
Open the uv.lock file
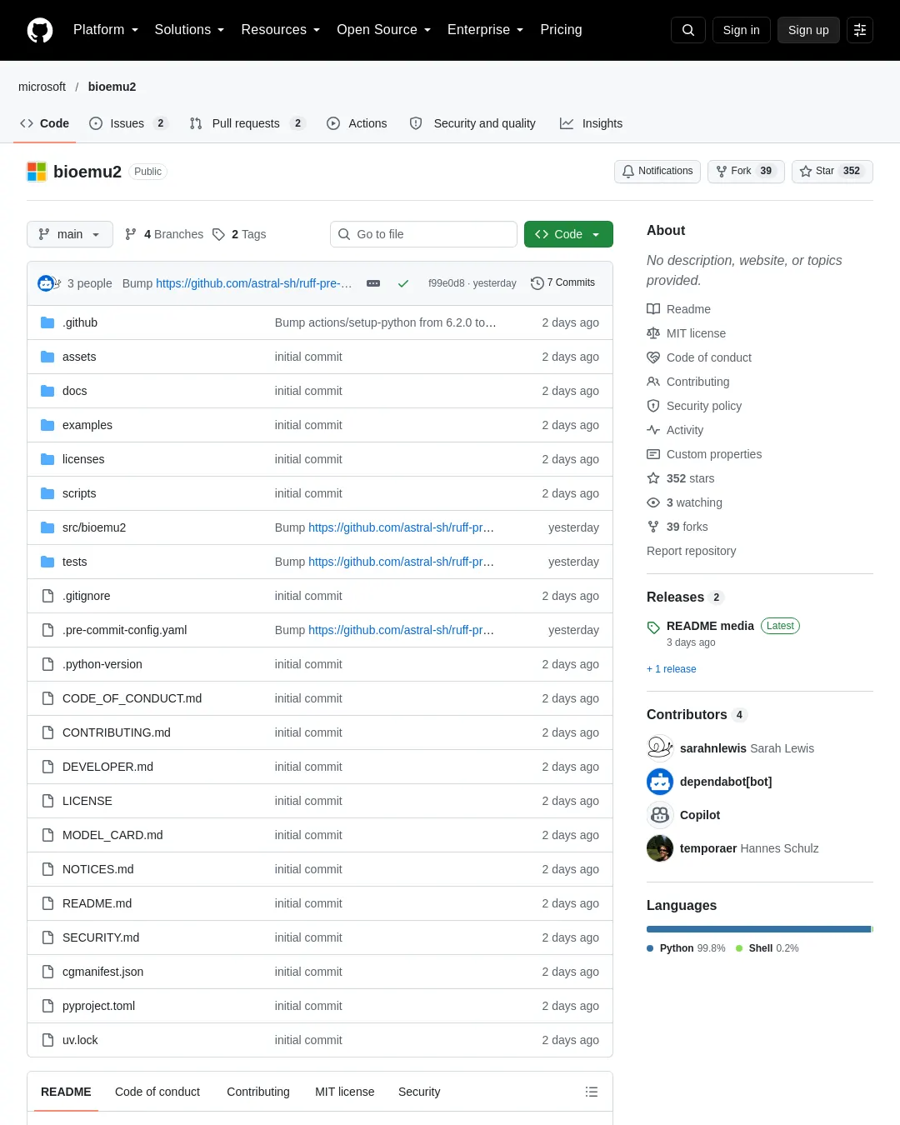(80, 1040)
